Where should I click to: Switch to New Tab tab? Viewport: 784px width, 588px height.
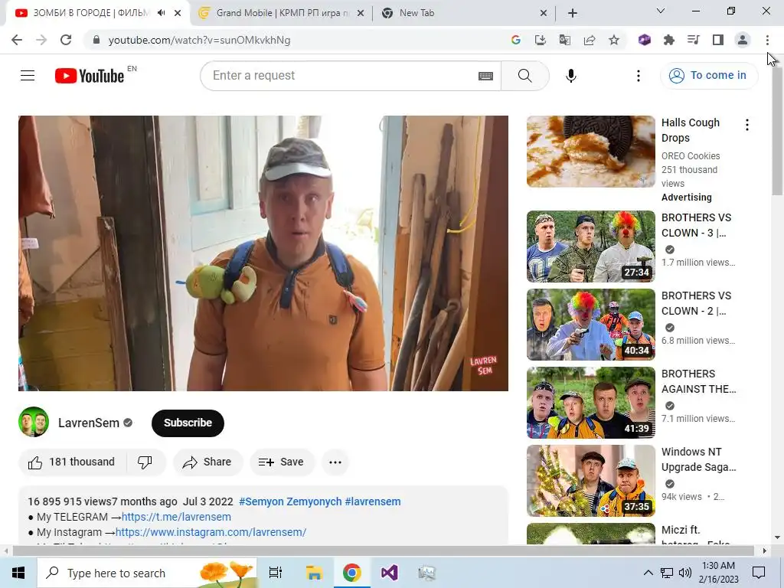click(x=463, y=13)
